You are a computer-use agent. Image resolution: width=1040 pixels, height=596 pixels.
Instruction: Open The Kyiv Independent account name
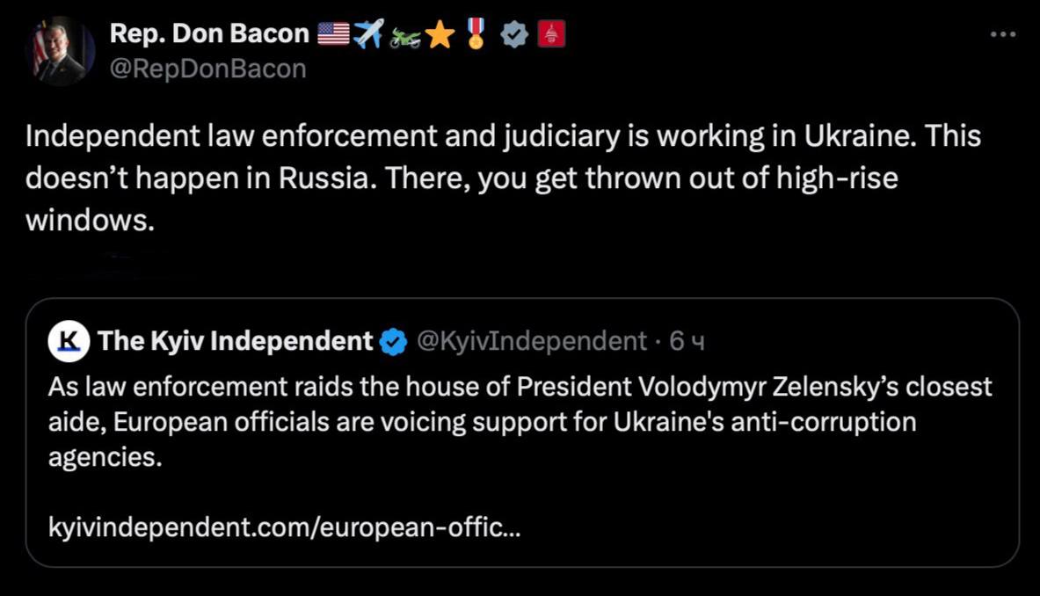coord(236,341)
